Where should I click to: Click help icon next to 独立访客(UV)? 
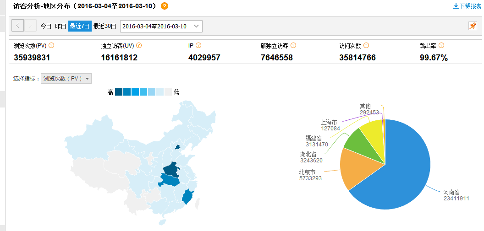(139, 46)
